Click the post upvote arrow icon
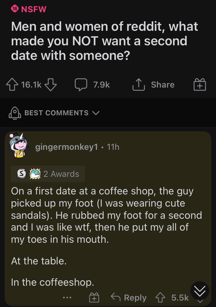216x307 pixels. (12, 85)
